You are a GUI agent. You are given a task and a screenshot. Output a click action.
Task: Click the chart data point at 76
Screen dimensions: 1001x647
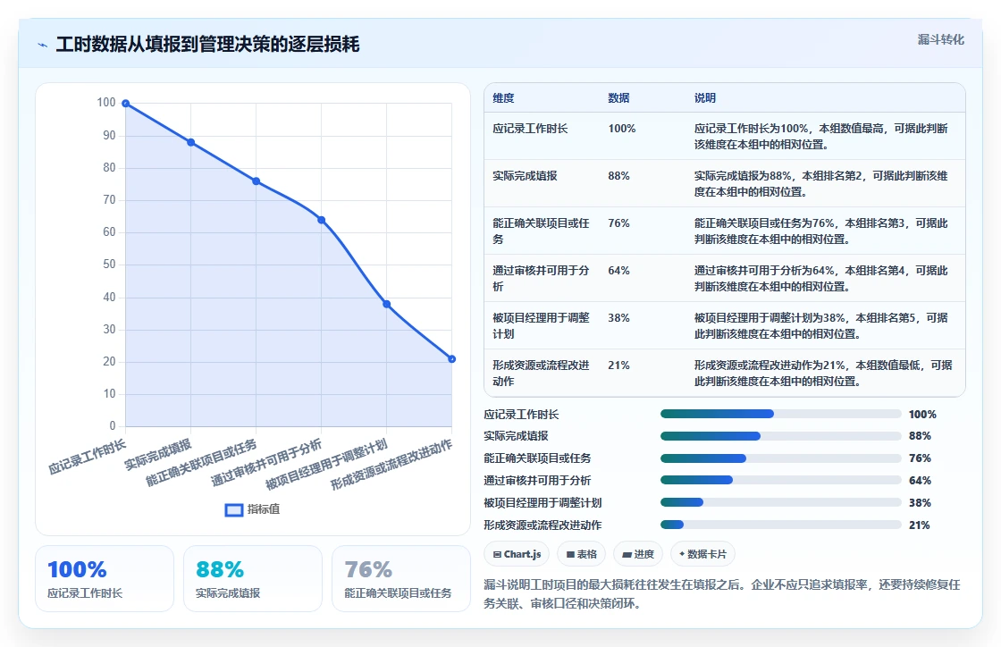(256, 181)
